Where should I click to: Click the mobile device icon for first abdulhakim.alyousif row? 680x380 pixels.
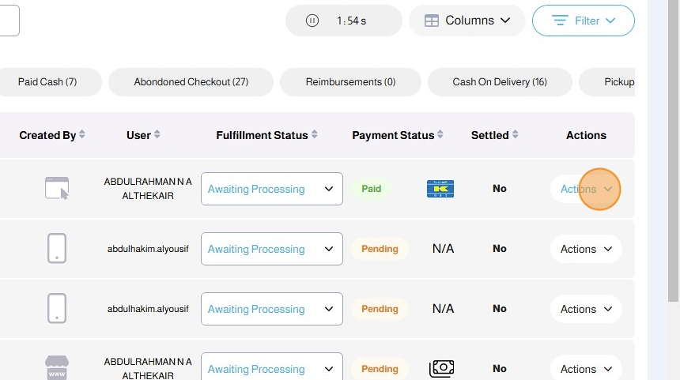(x=57, y=249)
